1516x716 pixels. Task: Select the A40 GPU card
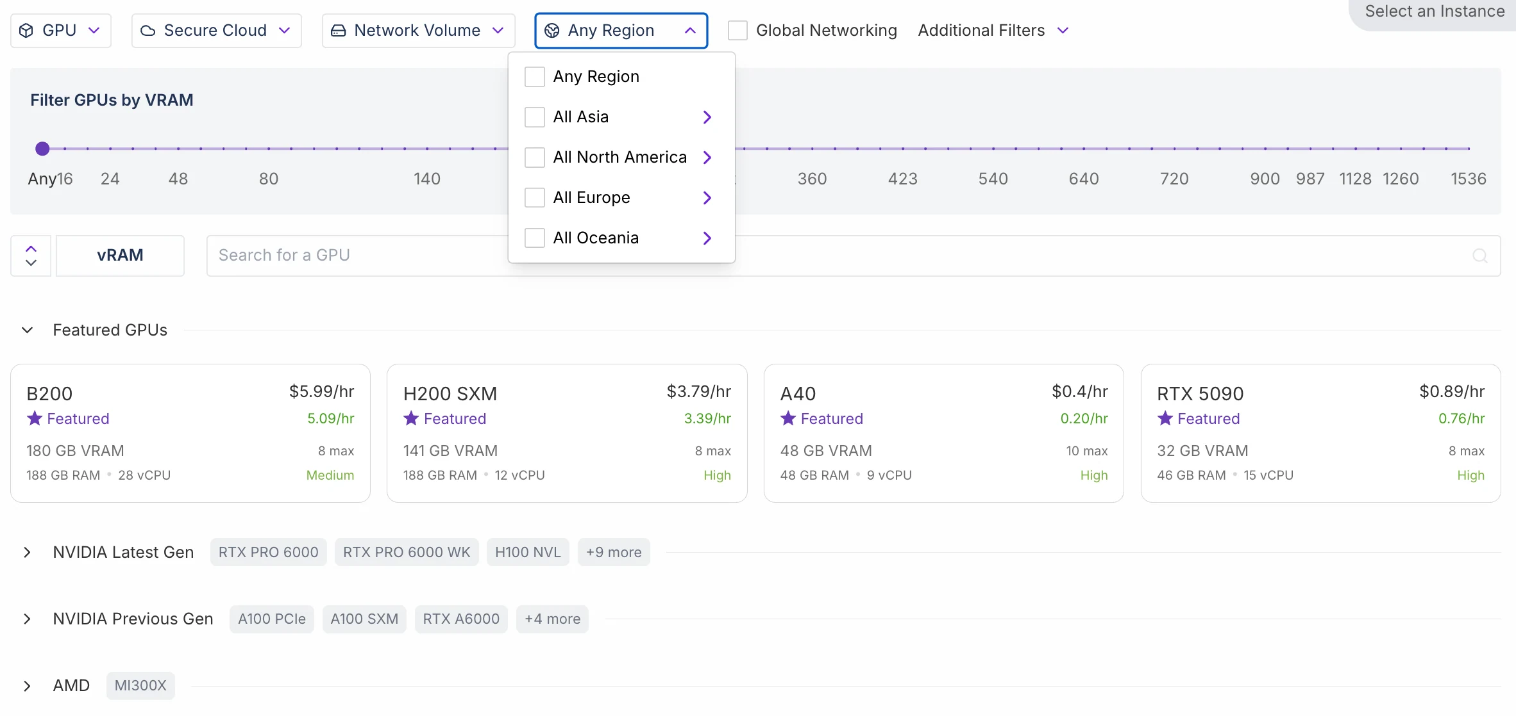[x=944, y=434]
